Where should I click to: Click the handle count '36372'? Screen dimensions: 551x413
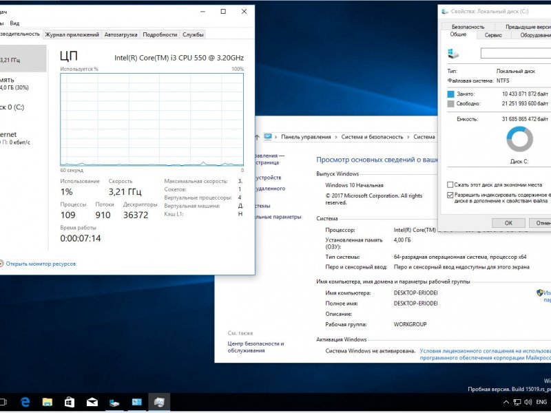click(x=136, y=215)
